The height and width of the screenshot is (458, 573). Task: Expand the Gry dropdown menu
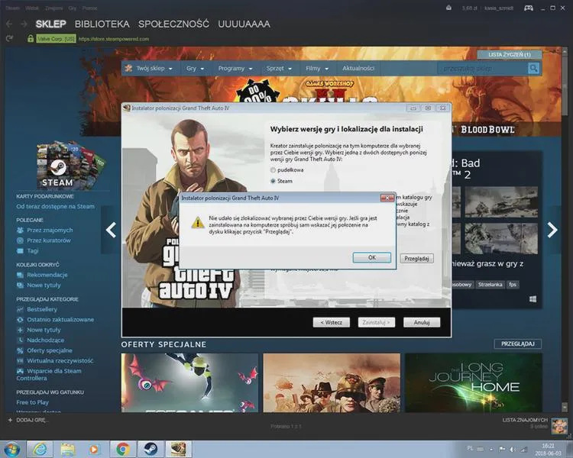tap(195, 68)
